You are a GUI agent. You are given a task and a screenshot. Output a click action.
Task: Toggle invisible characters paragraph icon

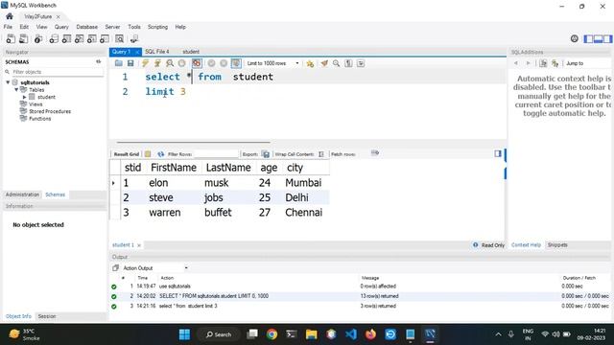pyautogui.click(x=348, y=63)
